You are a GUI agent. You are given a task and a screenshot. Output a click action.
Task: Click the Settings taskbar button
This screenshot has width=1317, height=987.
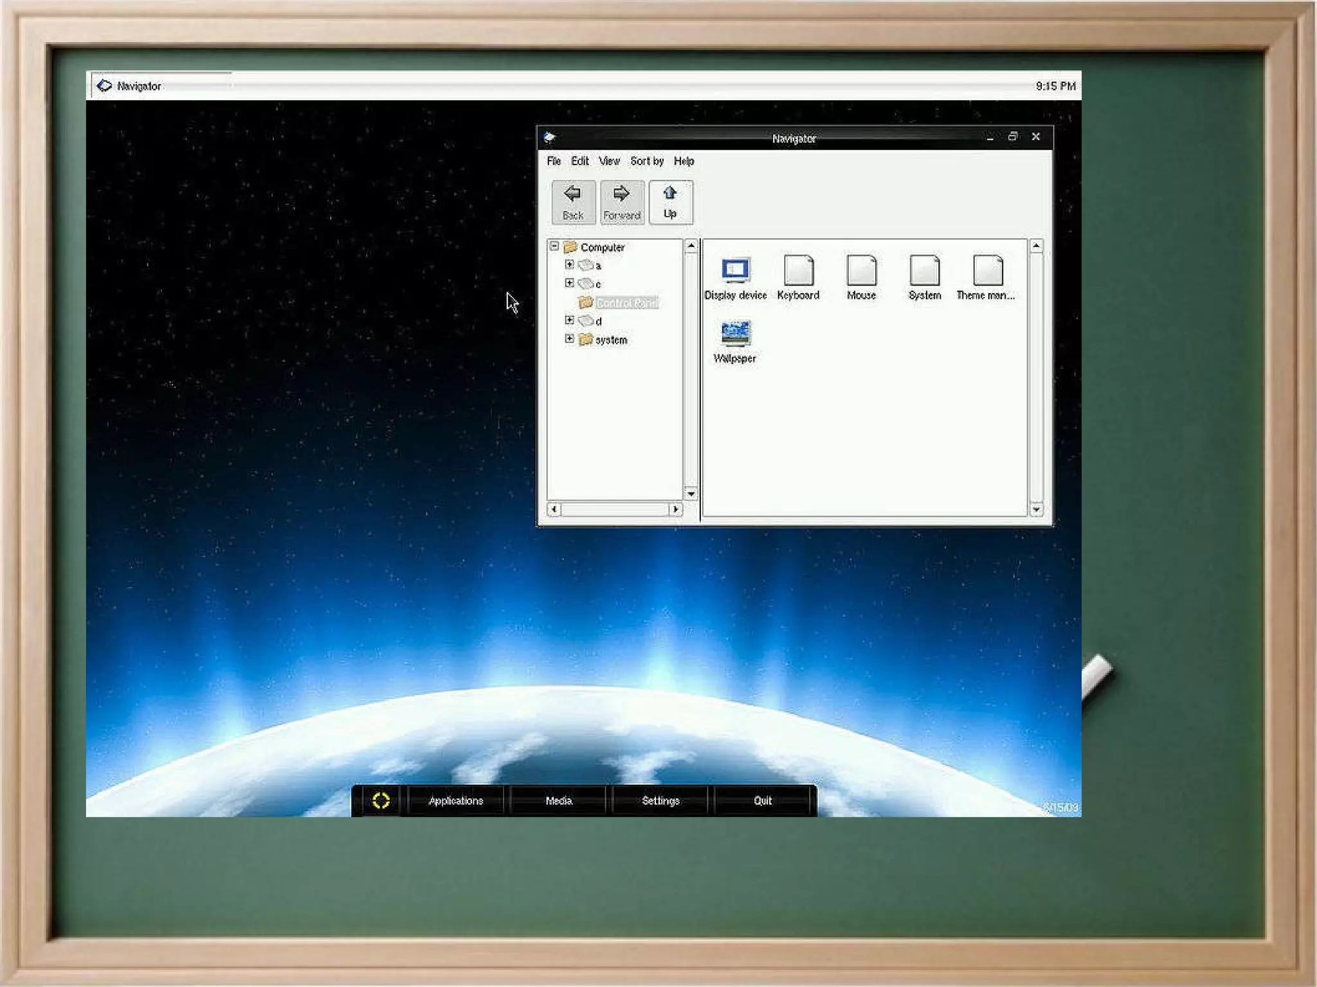tap(660, 801)
